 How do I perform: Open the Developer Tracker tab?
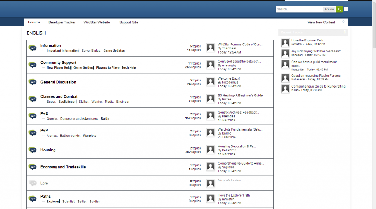pyautogui.click(x=62, y=22)
